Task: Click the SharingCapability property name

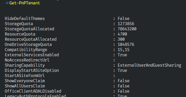Action: pos(25,65)
